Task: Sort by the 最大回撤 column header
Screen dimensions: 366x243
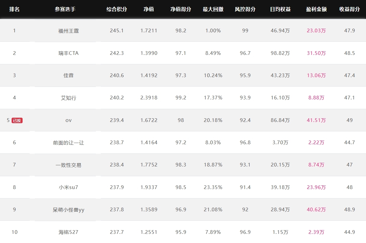Action: (213, 9)
